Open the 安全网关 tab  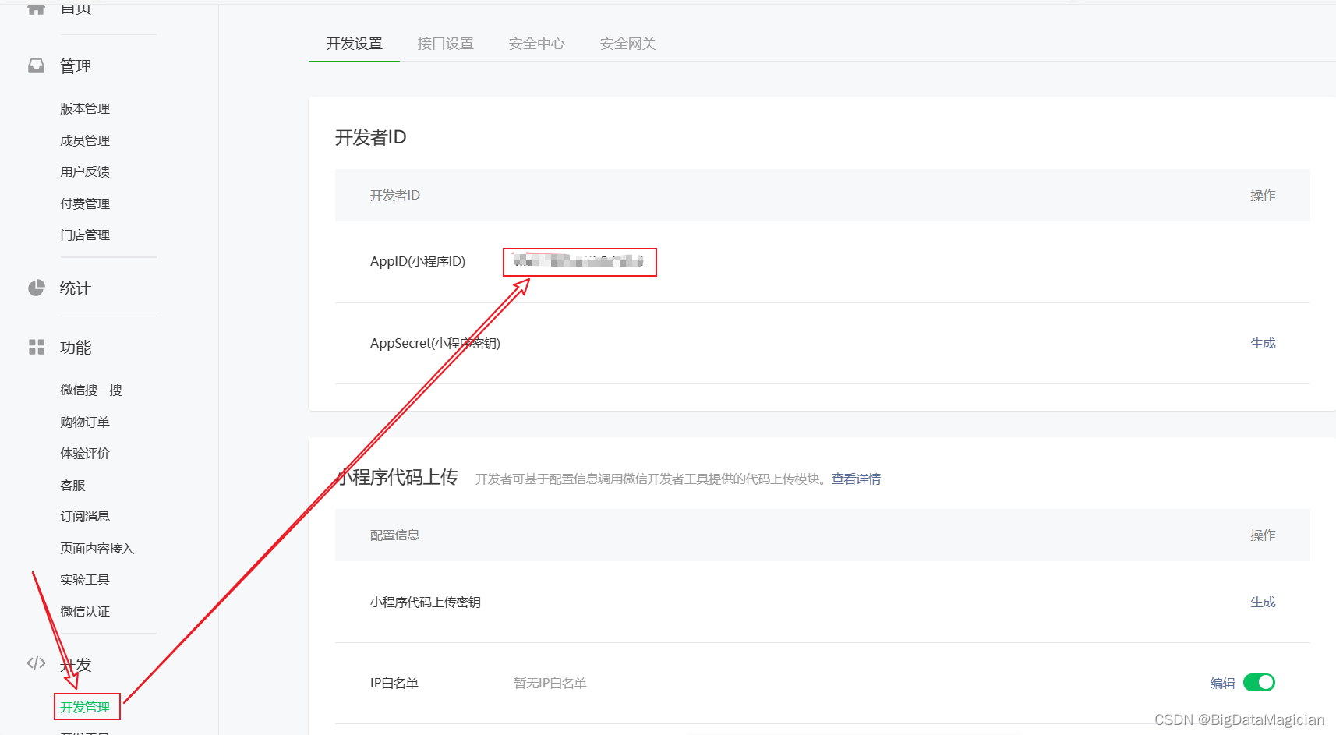click(628, 44)
